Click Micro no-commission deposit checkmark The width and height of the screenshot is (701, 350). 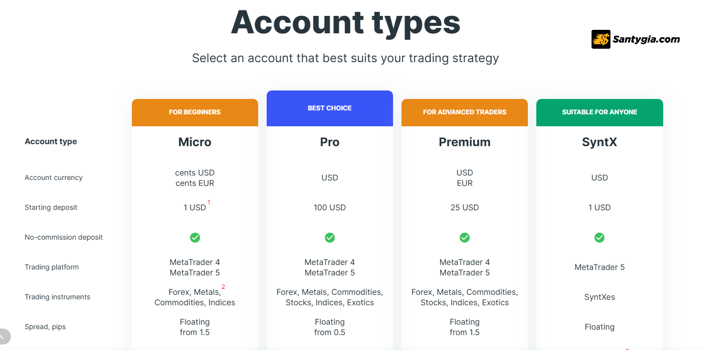pos(195,238)
